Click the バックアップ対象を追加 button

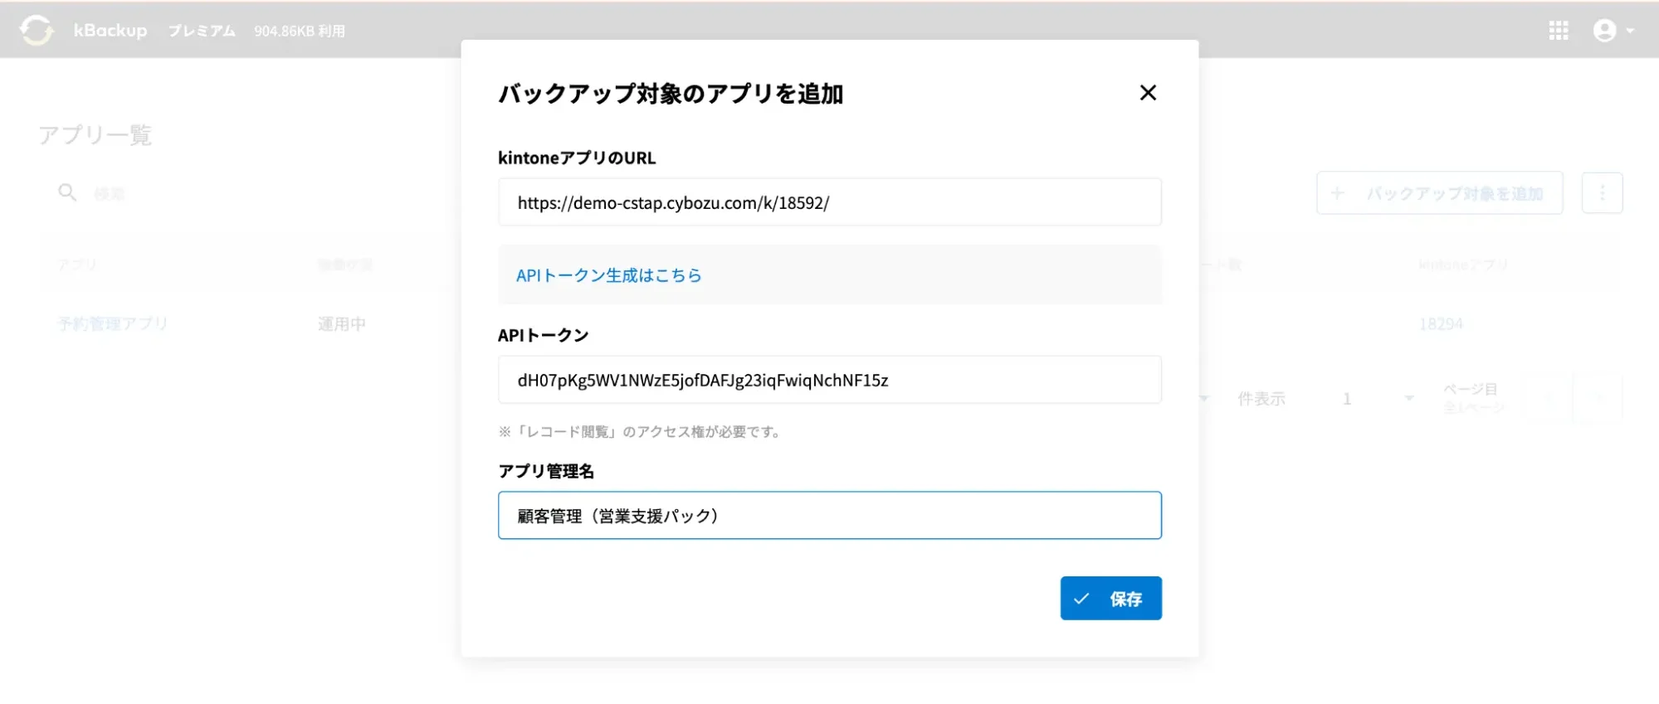pos(1439,193)
